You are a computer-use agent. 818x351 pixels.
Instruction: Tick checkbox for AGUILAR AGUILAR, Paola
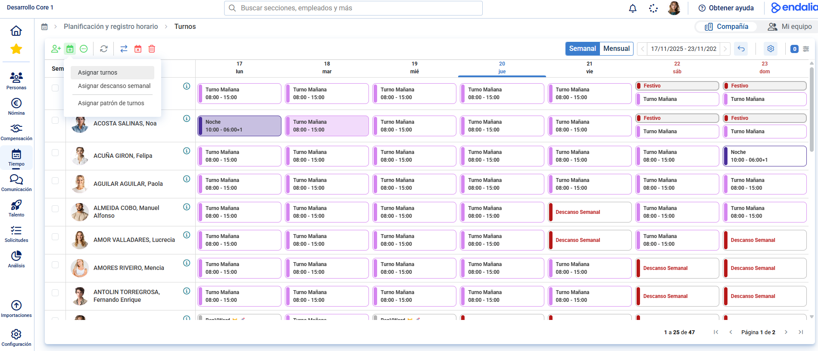(55, 181)
